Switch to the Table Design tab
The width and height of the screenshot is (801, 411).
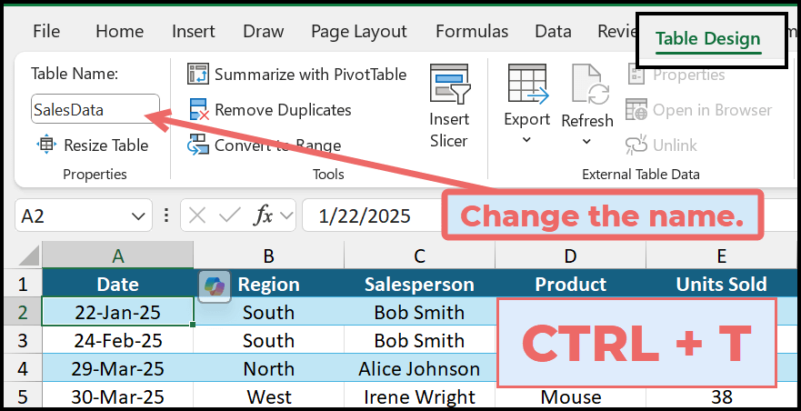coord(707,38)
